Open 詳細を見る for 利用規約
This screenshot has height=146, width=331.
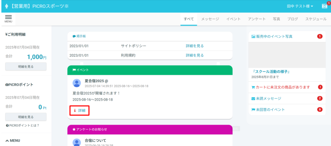point(195,55)
